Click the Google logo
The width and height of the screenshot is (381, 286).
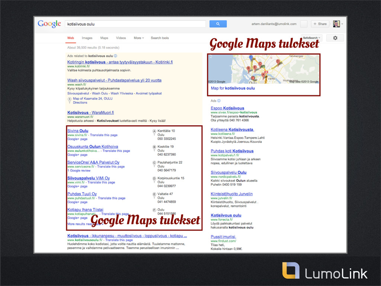pos(49,24)
